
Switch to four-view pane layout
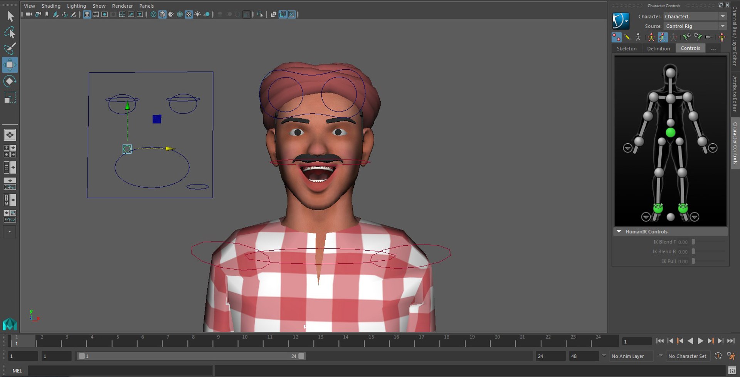tap(10, 151)
